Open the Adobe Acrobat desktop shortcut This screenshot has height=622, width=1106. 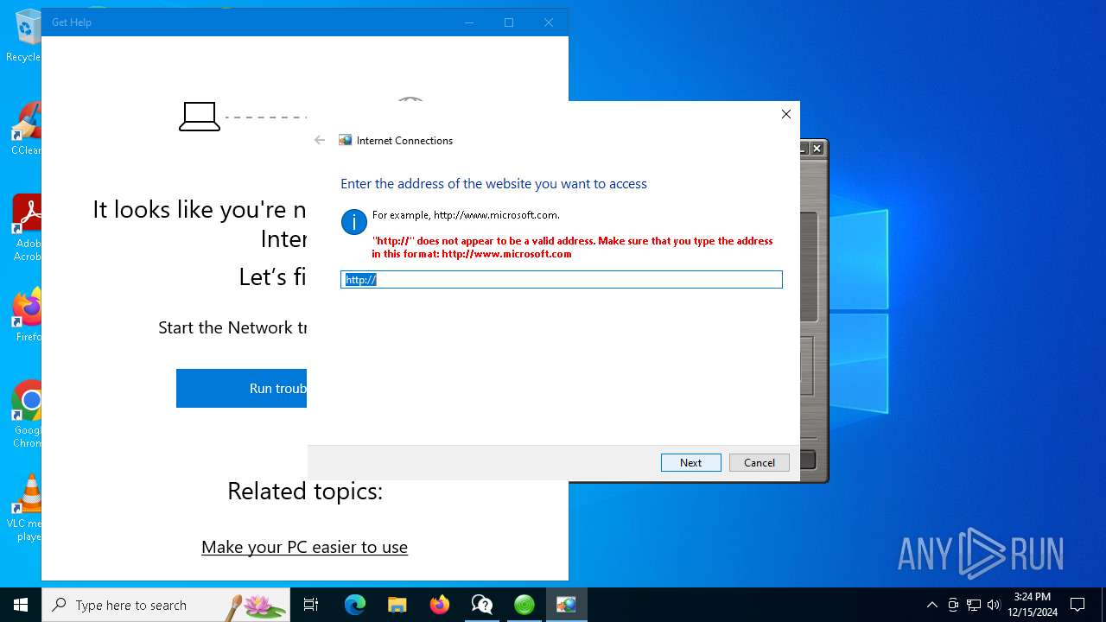pyautogui.click(x=26, y=228)
